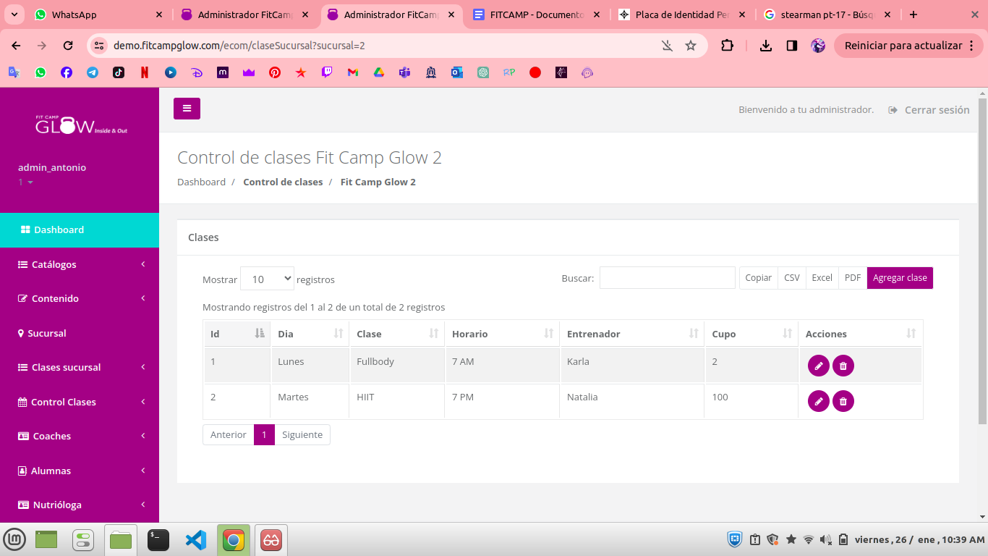Open the Microsoft Teams bookmark icon
This screenshot has height=556, width=988.
tap(405, 72)
